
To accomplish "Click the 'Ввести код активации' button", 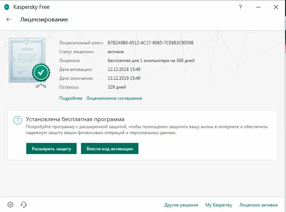I will (x=110, y=148).
